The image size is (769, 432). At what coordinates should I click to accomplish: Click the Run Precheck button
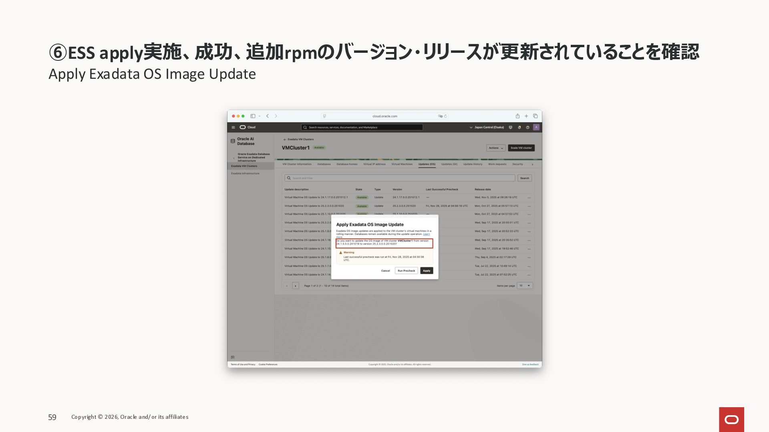click(x=406, y=271)
